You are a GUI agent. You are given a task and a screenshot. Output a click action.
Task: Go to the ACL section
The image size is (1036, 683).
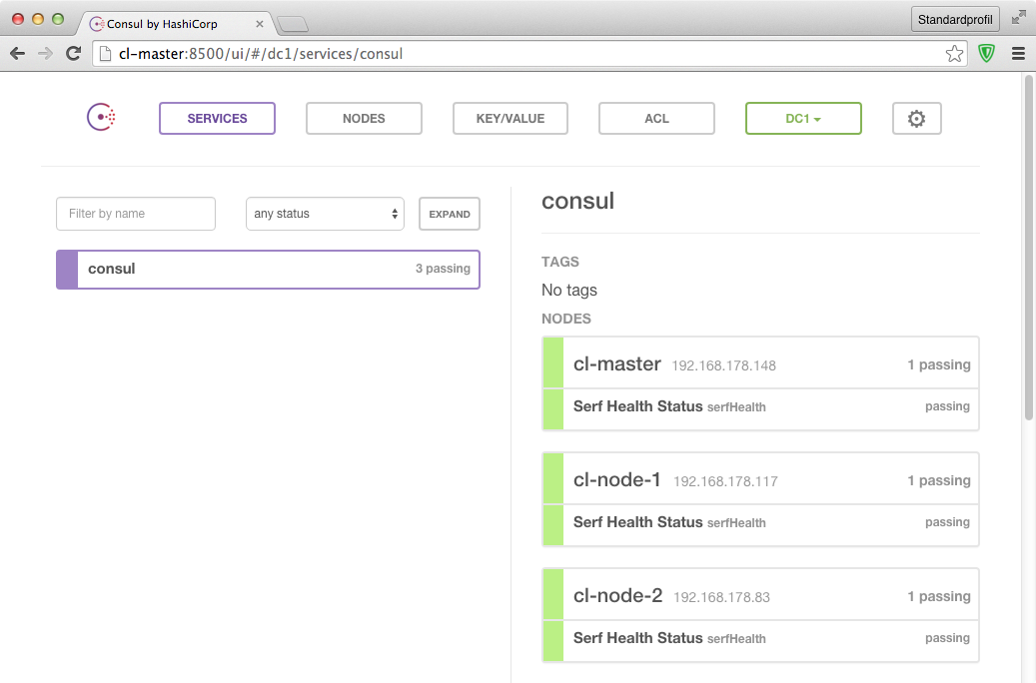coord(656,119)
